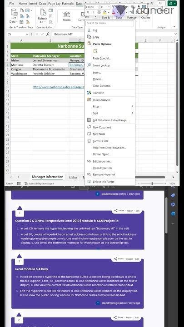Click the Outlook icon in browser sidebar

173,213
